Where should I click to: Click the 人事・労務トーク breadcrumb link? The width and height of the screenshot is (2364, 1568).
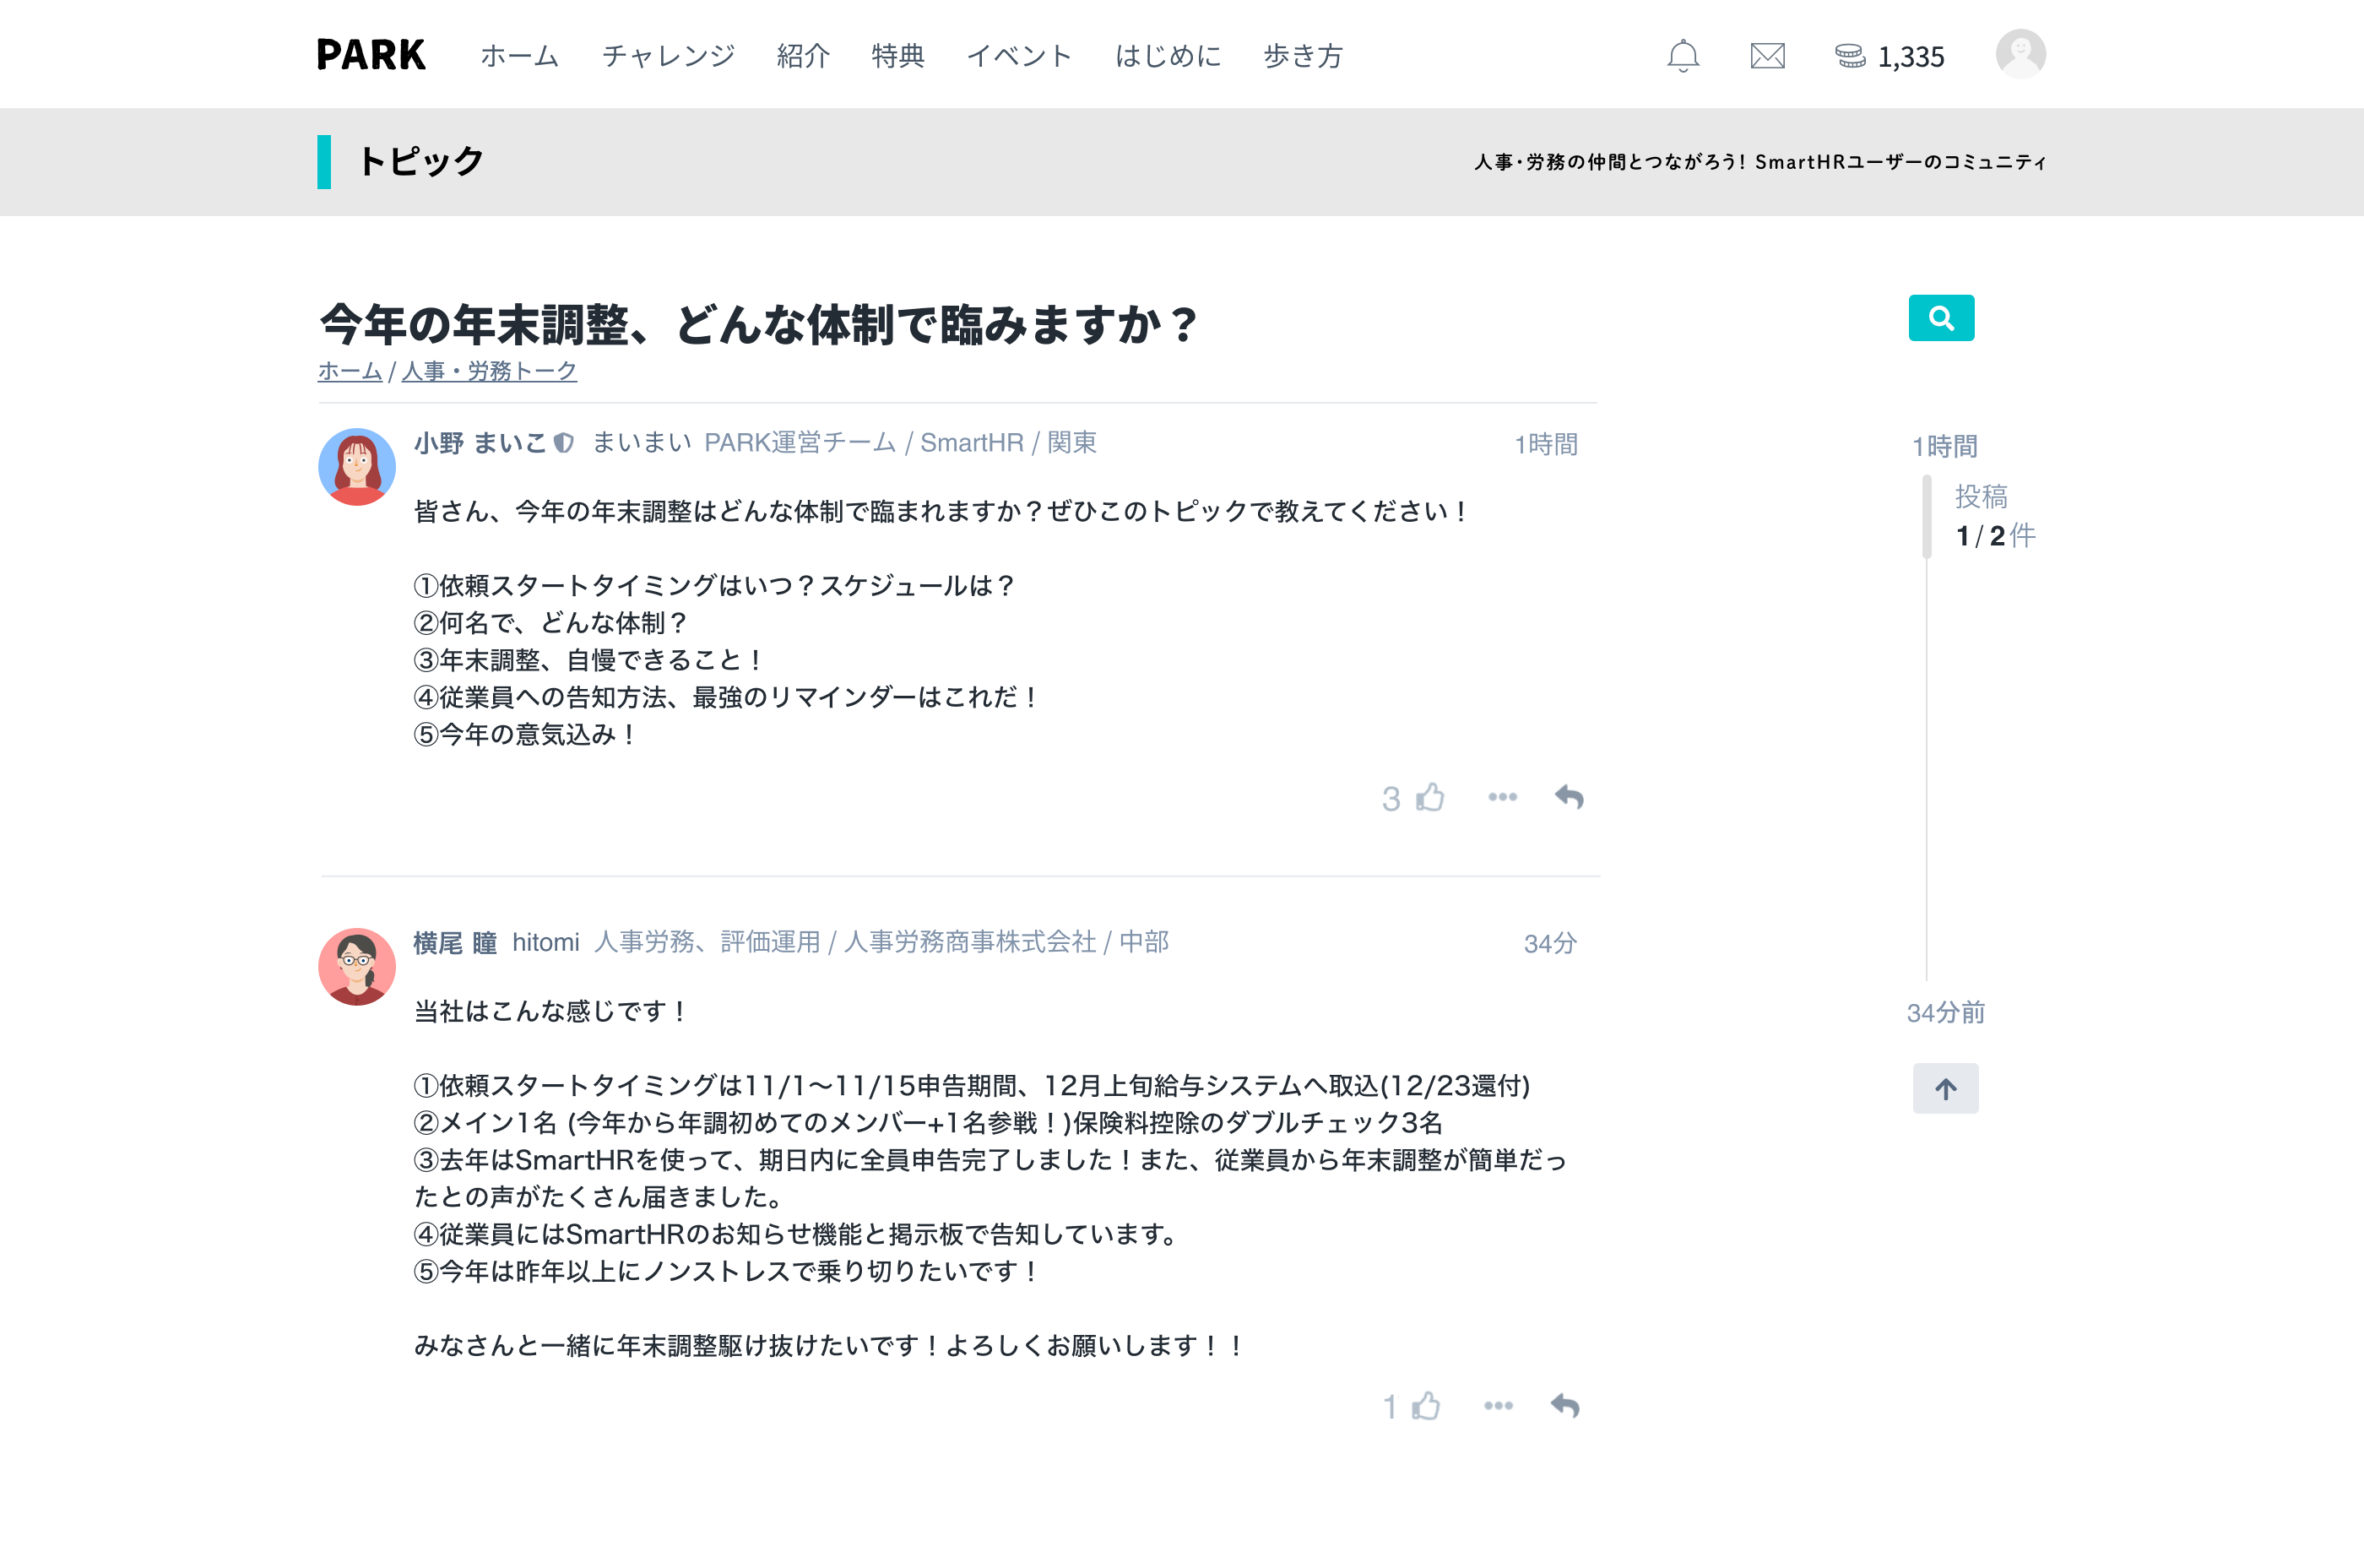tap(489, 371)
